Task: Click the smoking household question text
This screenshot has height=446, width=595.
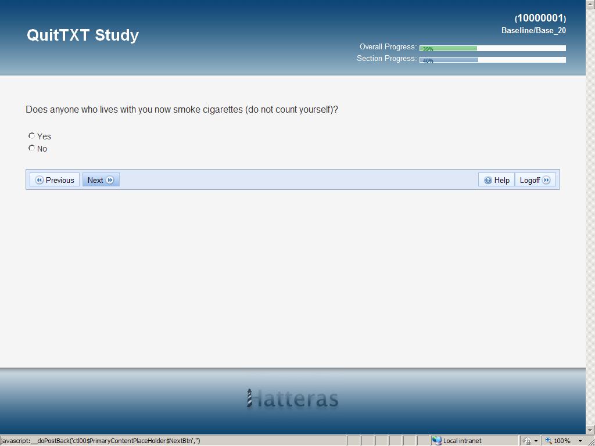Action: tap(182, 110)
